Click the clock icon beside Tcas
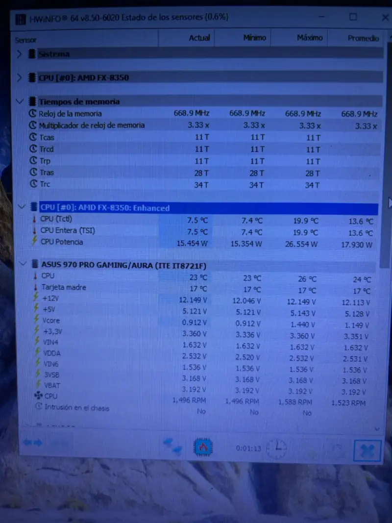392x523 pixels. [33, 137]
